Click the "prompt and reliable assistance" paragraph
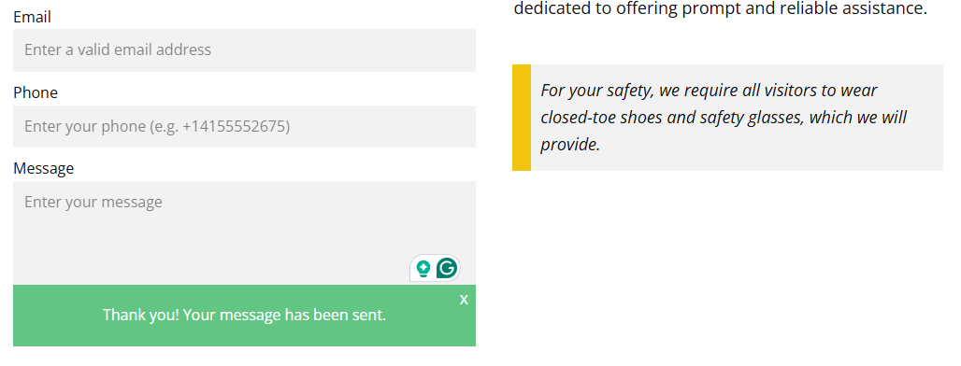The height and width of the screenshot is (366, 961). (720, 8)
